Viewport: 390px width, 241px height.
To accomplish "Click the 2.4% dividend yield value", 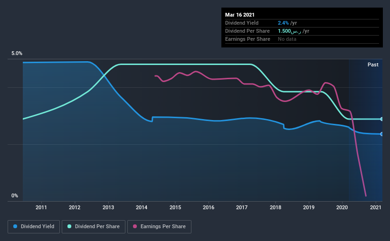I will tap(283, 23).
